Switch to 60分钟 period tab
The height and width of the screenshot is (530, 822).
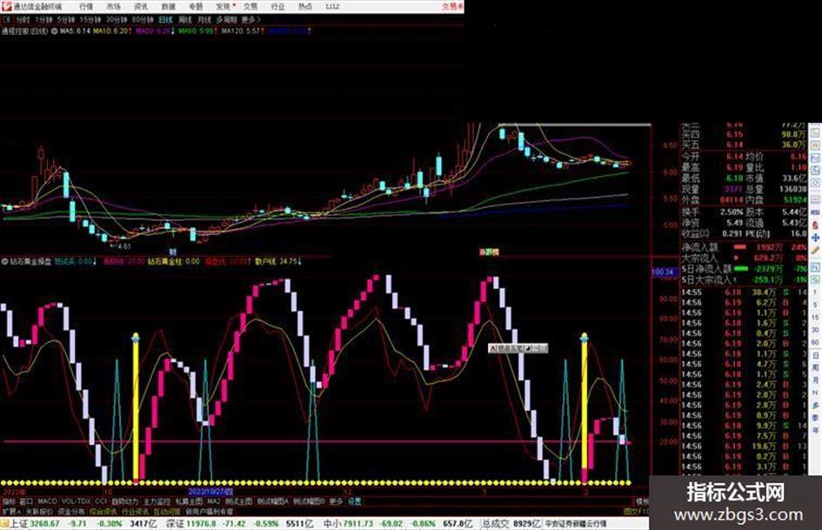(x=143, y=20)
